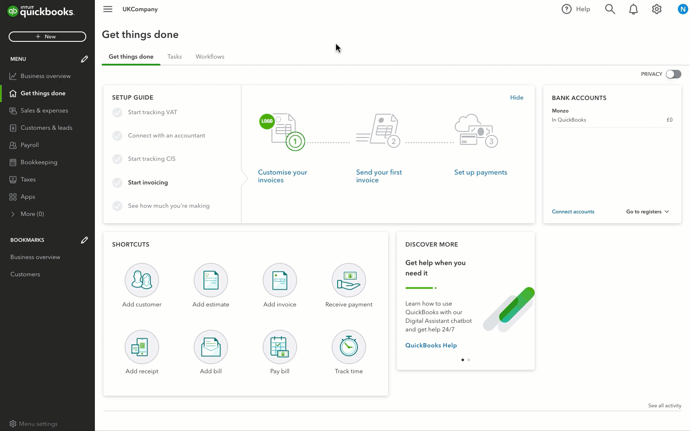Viewport: 690px width, 431px height.
Task: Check the Start tracking CIS circle
Action: [x=117, y=159]
